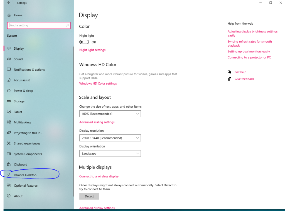Screen dimensions: 285x211
Task: Click the Sound speaker icon in sidebar
Action: [x=9, y=59]
